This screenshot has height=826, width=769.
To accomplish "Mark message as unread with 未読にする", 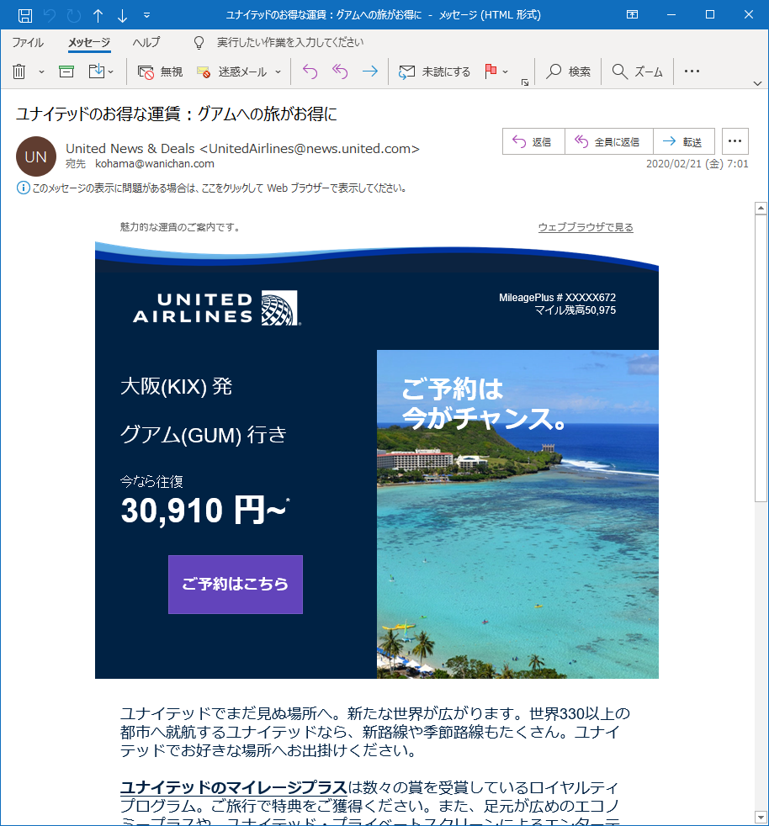I will point(435,71).
